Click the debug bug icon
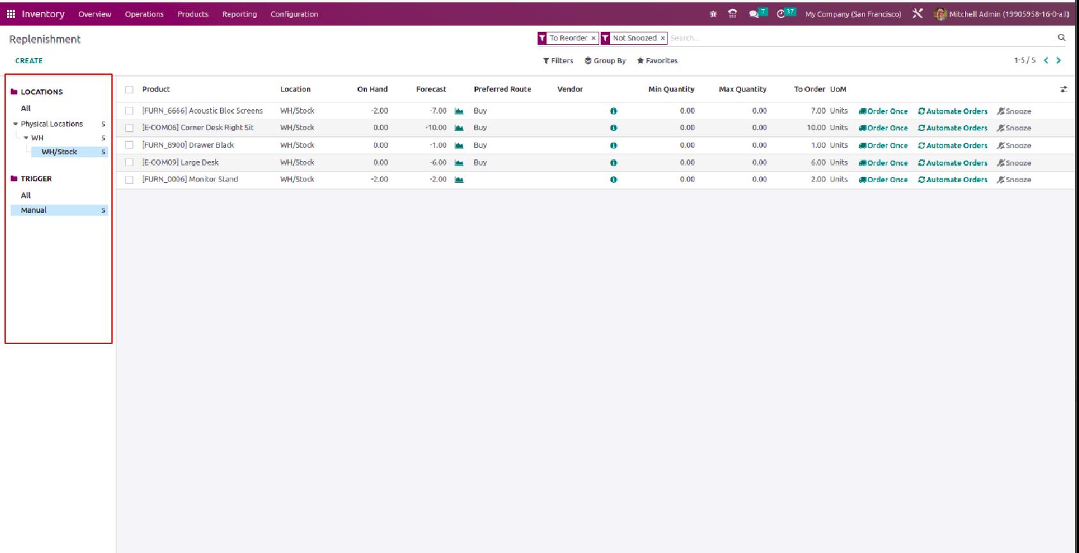Viewport: 1079px width, 553px height. pos(714,14)
